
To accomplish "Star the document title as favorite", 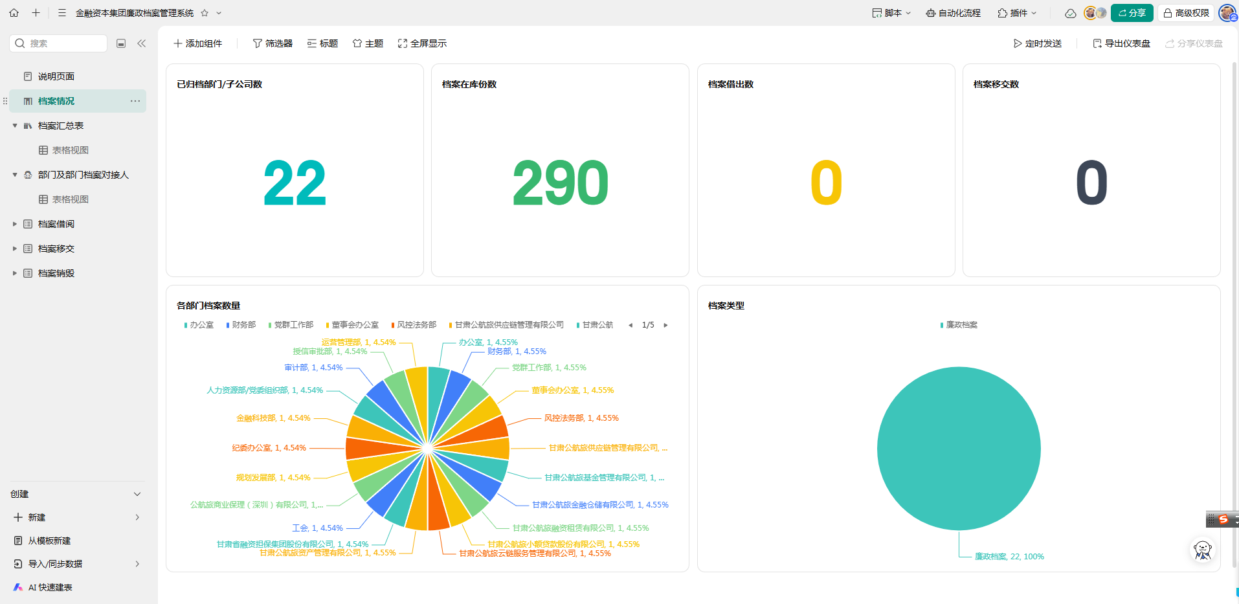I will 205,13.
